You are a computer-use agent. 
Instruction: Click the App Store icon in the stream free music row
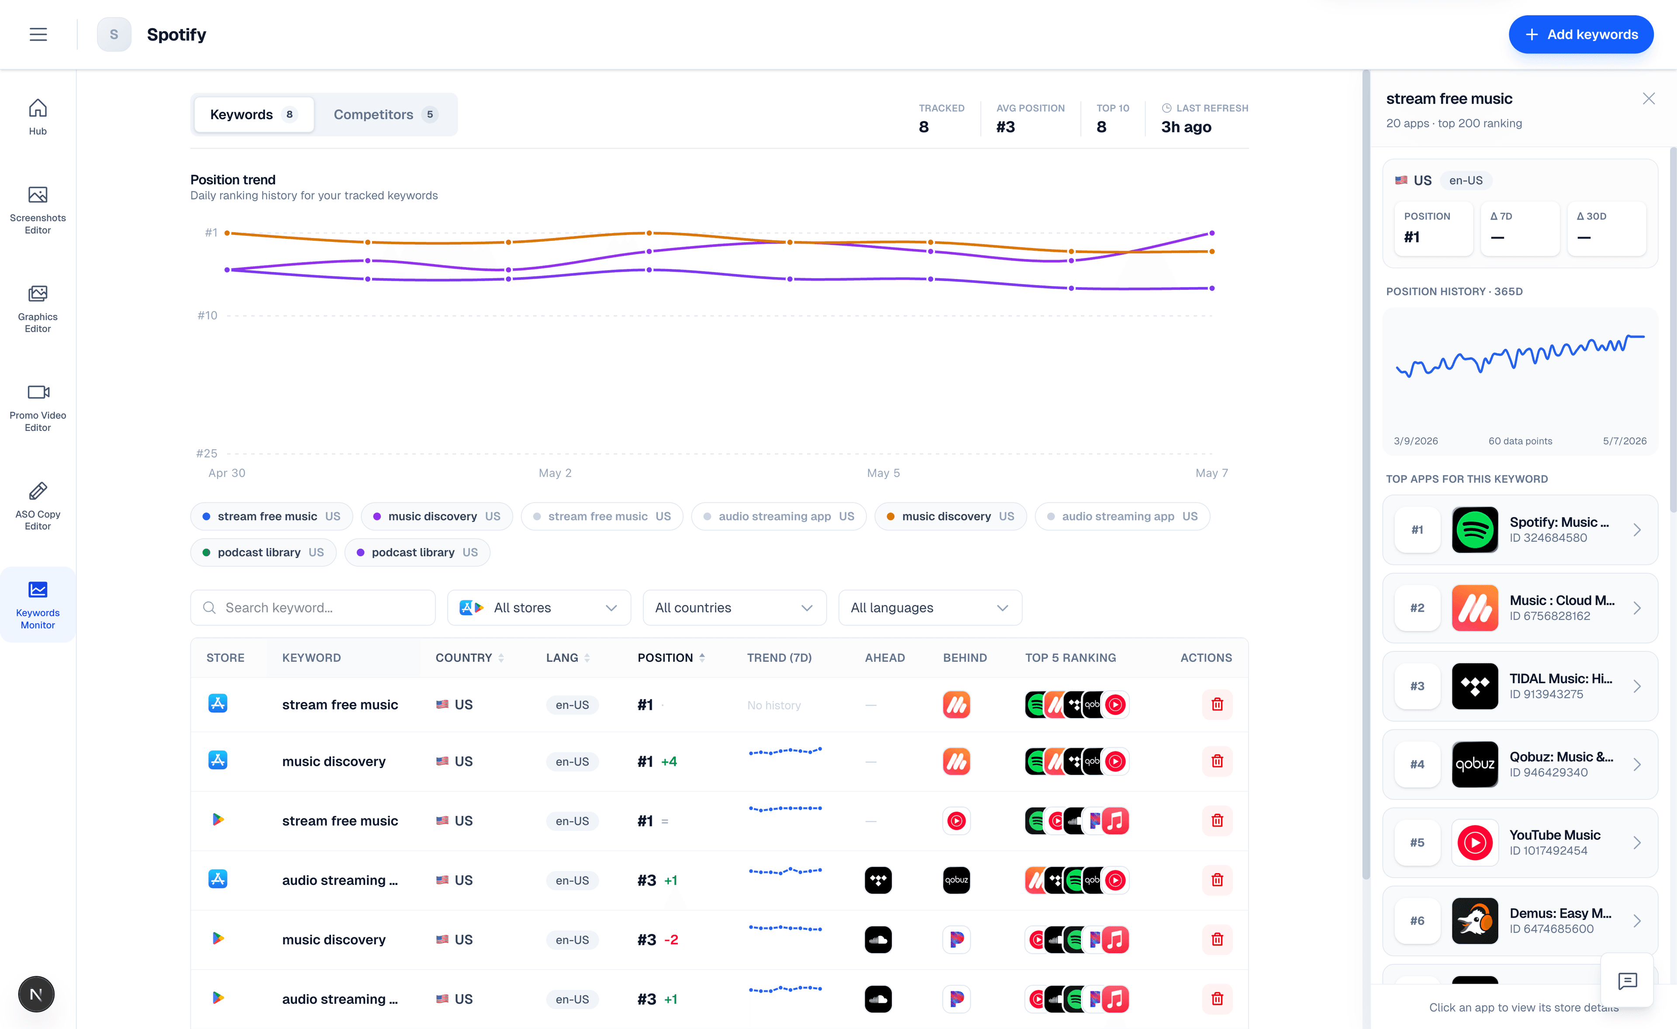(x=218, y=703)
